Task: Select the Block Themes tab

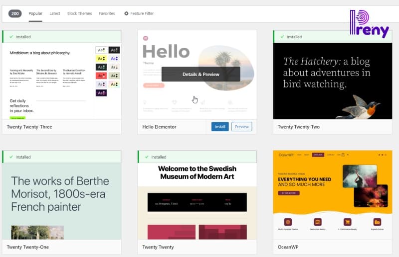Action: coord(79,13)
